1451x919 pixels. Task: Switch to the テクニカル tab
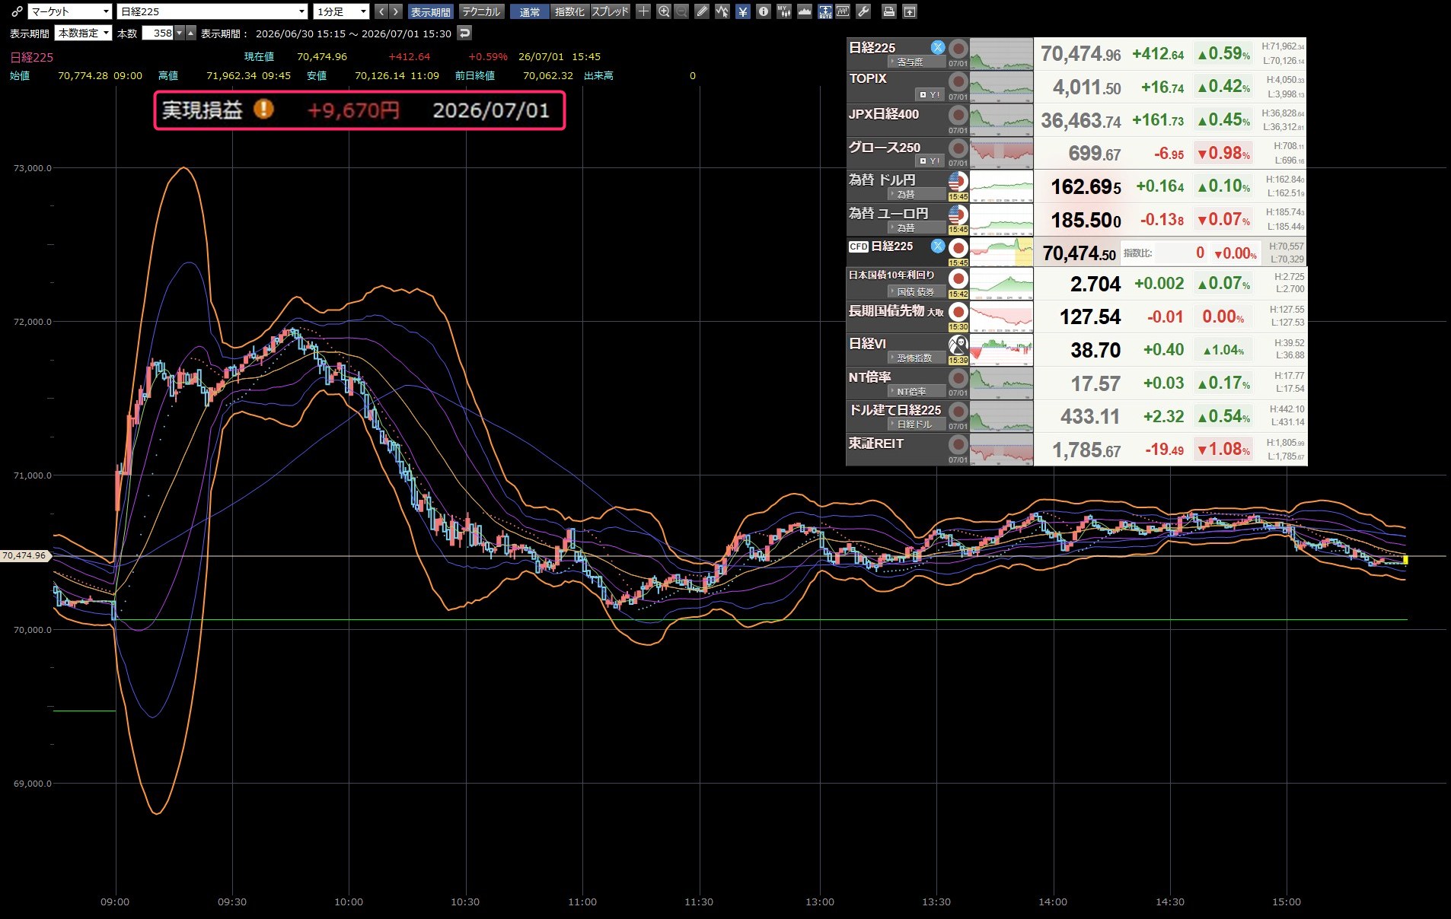click(481, 11)
